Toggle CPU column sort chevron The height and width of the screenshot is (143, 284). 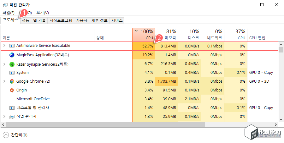coord(136,31)
